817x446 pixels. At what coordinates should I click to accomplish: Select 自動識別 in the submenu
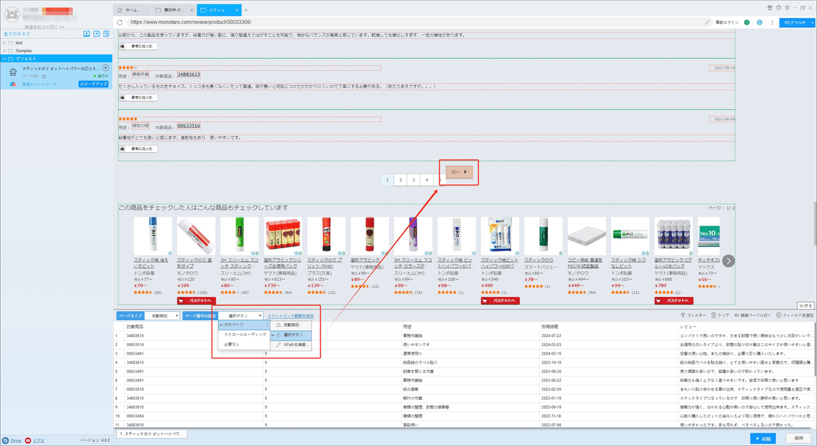tap(291, 325)
